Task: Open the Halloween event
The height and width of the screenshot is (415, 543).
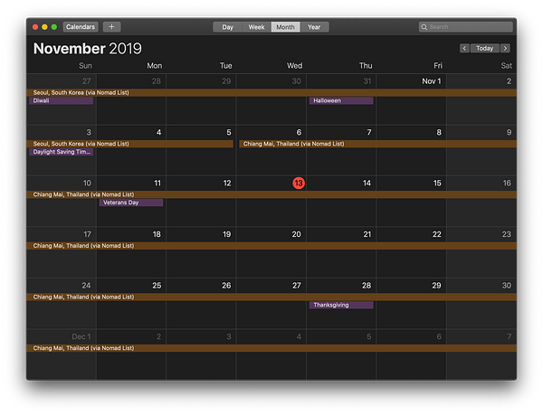Action: (341, 100)
